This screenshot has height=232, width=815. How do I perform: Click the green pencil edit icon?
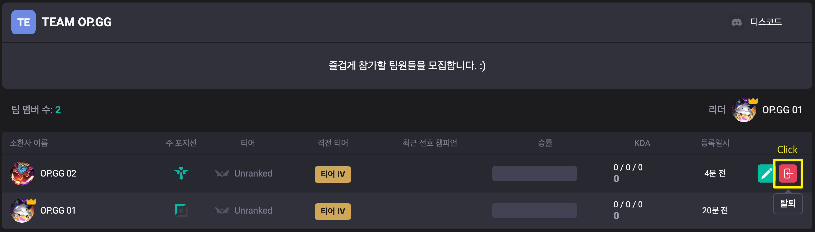[x=766, y=173]
